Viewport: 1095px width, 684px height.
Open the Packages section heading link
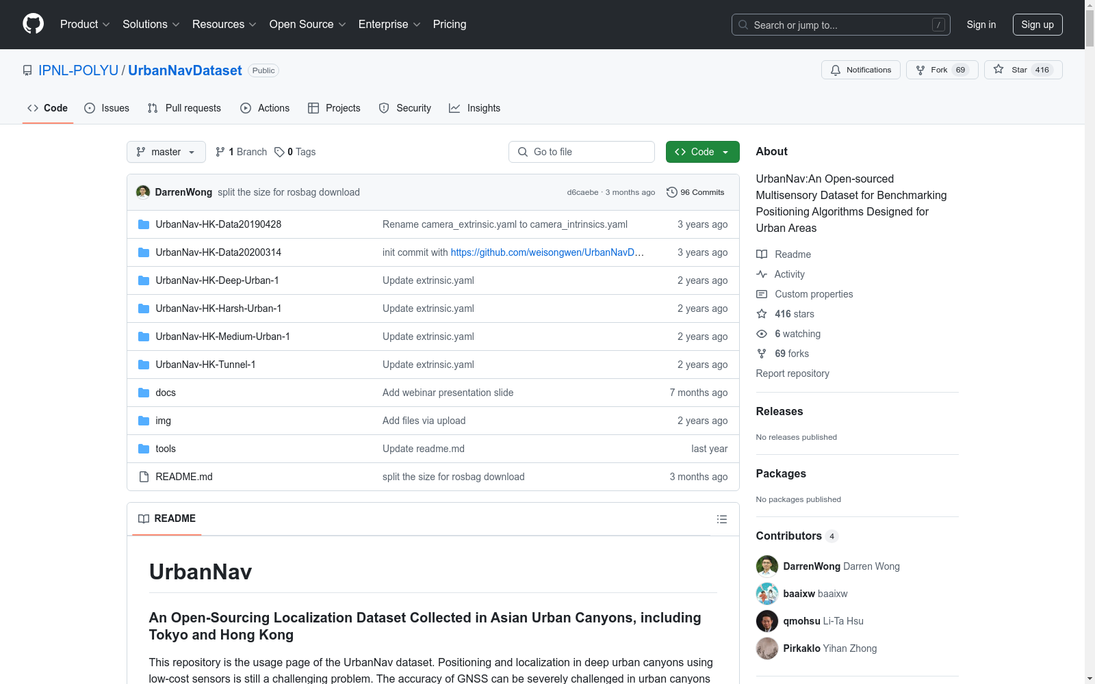pos(781,473)
